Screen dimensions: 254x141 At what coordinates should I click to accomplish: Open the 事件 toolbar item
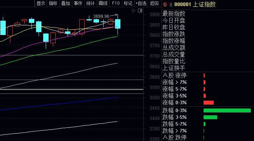point(78,3)
